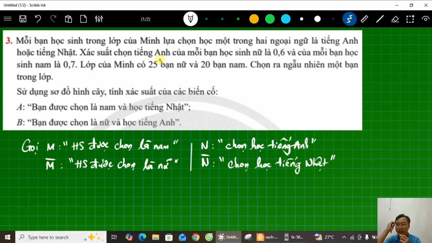Add a new page

[x=83, y=19]
